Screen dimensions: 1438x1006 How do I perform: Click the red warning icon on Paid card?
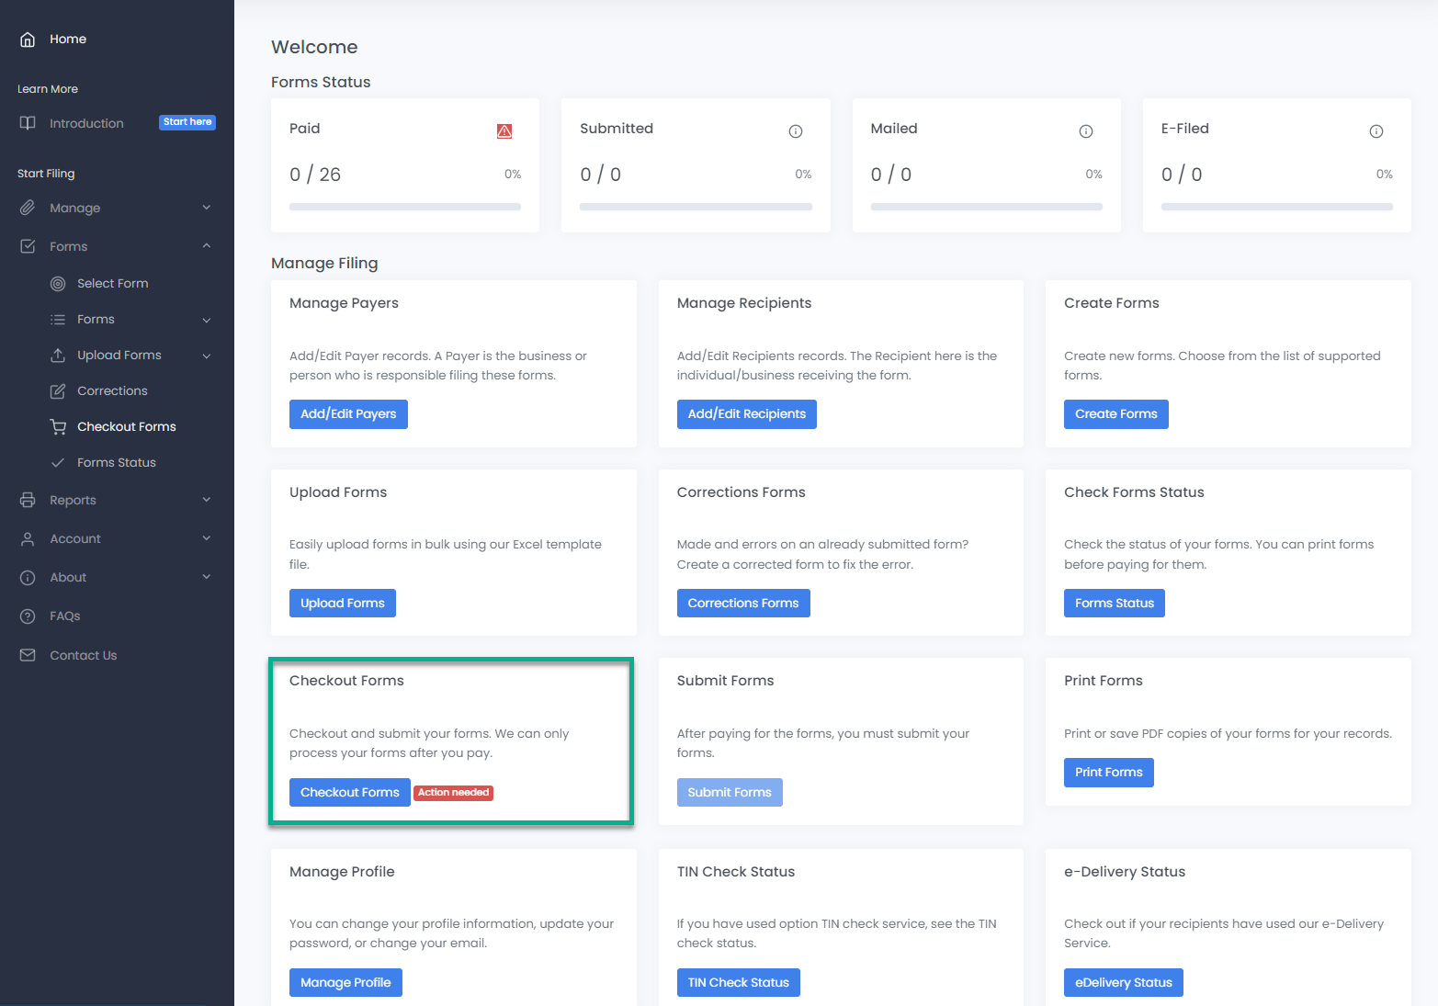(x=504, y=131)
